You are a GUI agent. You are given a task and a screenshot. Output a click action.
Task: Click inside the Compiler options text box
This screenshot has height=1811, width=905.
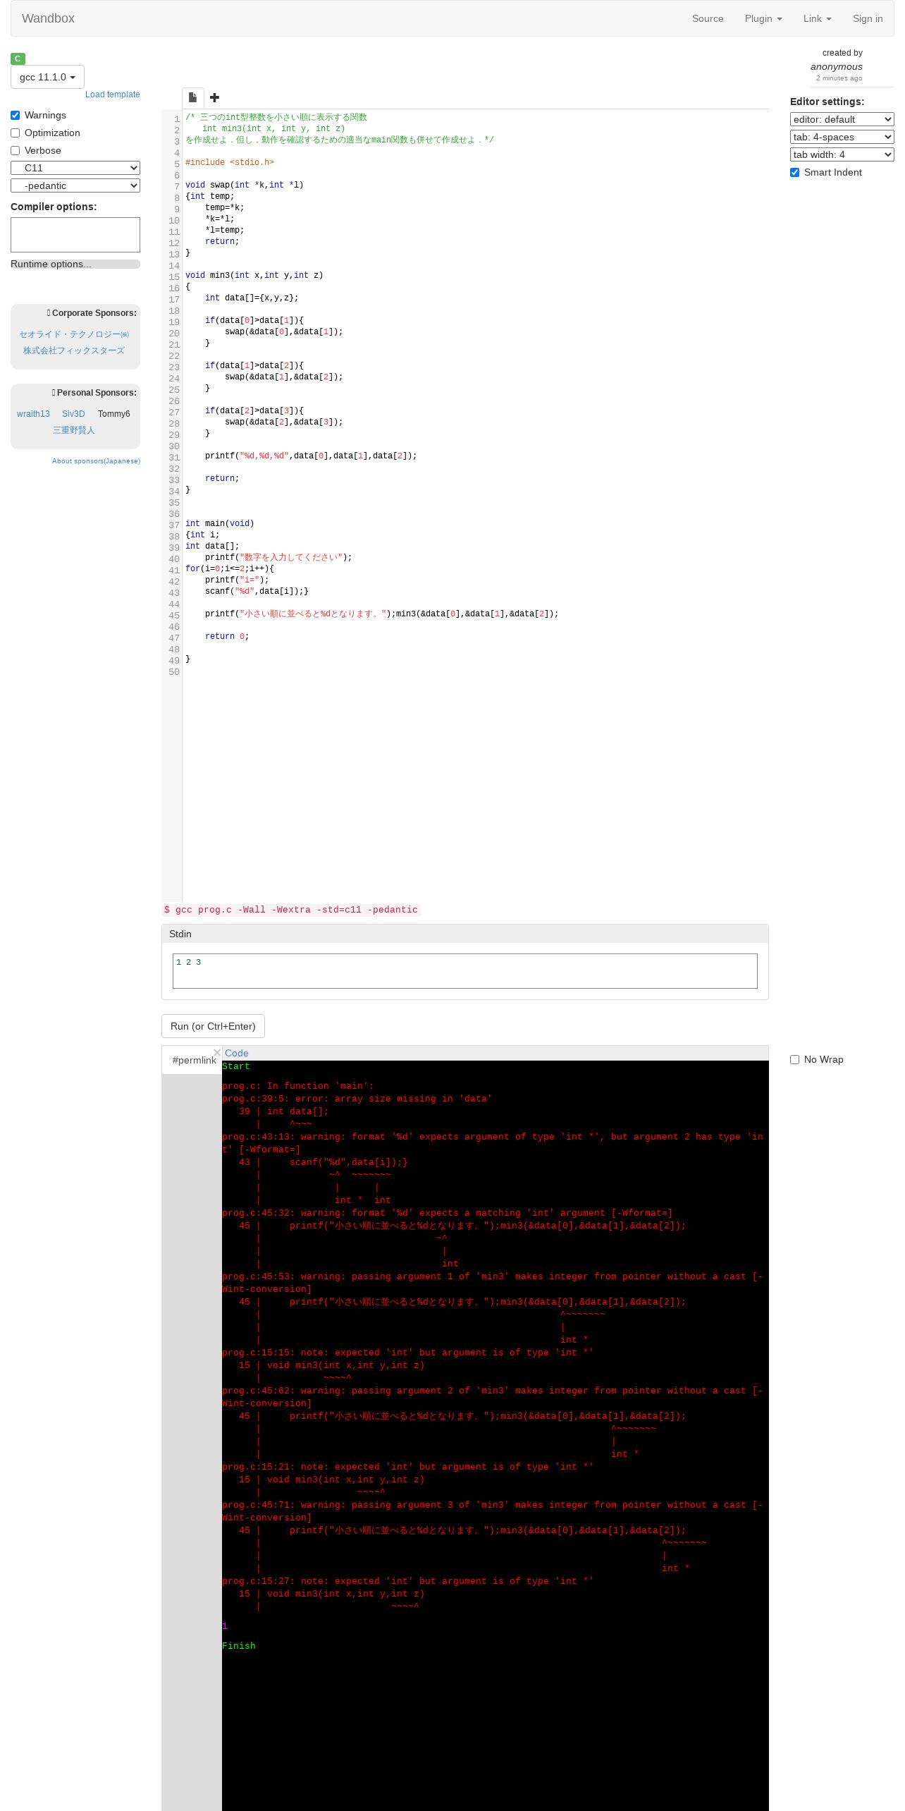pyautogui.click(x=75, y=235)
